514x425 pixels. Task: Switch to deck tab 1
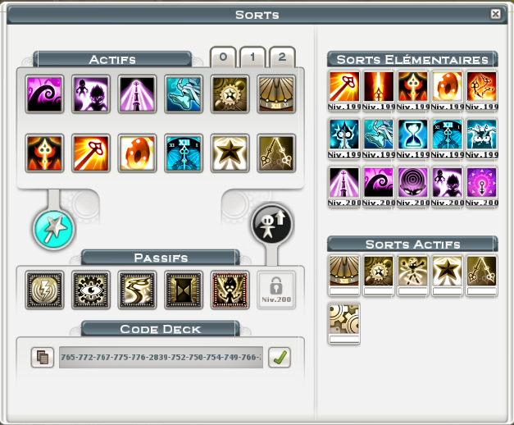coord(252,57)
